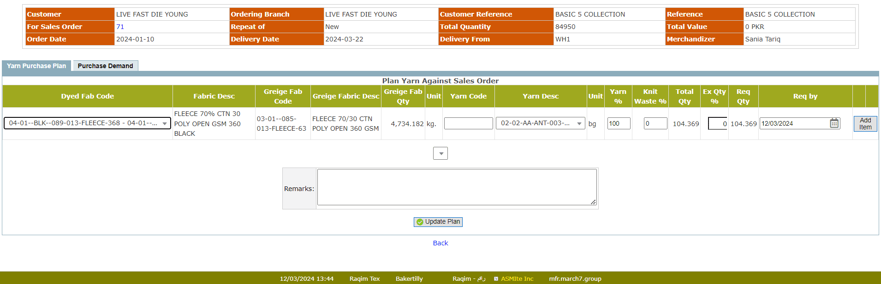Grab the Remarks box resize handle
Viewport: 881px width, 284px height.
click(594, 202)
